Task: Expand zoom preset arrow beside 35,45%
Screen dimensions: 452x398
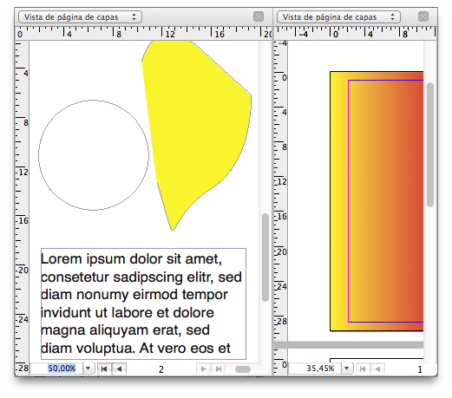Action: point(347,369)
